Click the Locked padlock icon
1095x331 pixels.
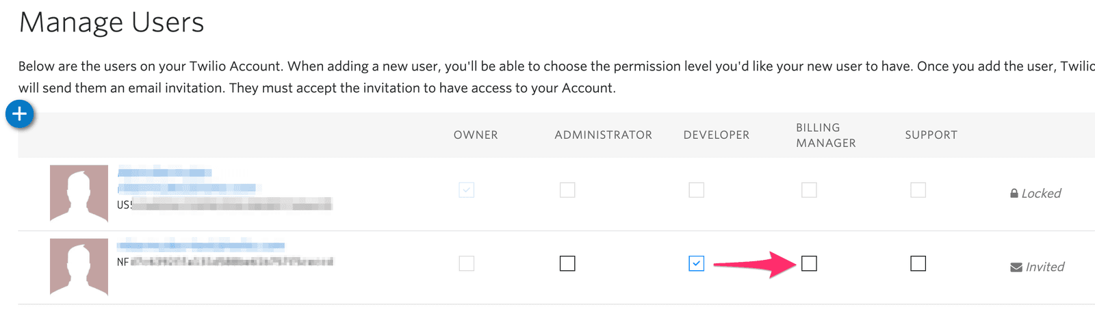tap(1014, 194)
